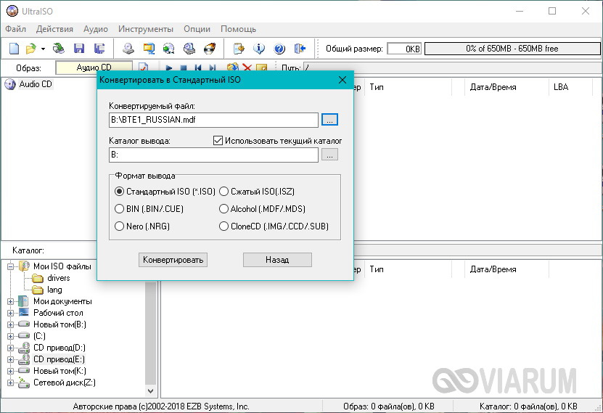Viewport: 603px width, 413px height.
Task: Expand the Рабочий стол tree node
Action: pyautogui.click(x=11, y=313)
